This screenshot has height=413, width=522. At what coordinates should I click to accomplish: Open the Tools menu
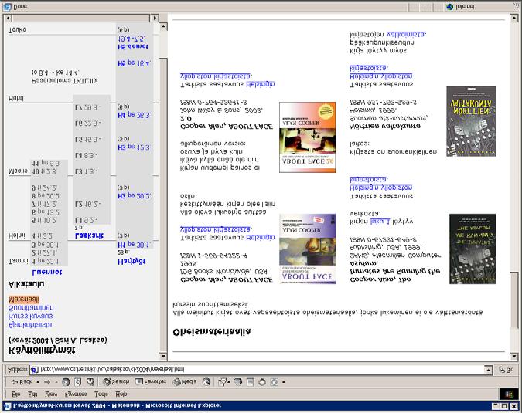(101, 394)
